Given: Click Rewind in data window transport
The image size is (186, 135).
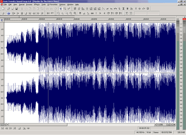Looking at the screenshot, I should [x=6, y=128].
